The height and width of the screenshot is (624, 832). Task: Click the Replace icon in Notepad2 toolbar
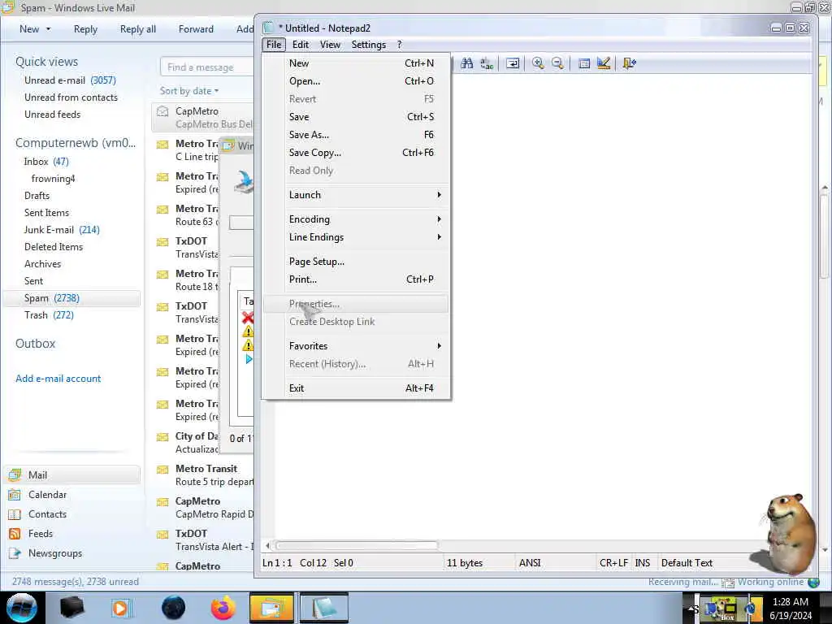tap(487, 63)
